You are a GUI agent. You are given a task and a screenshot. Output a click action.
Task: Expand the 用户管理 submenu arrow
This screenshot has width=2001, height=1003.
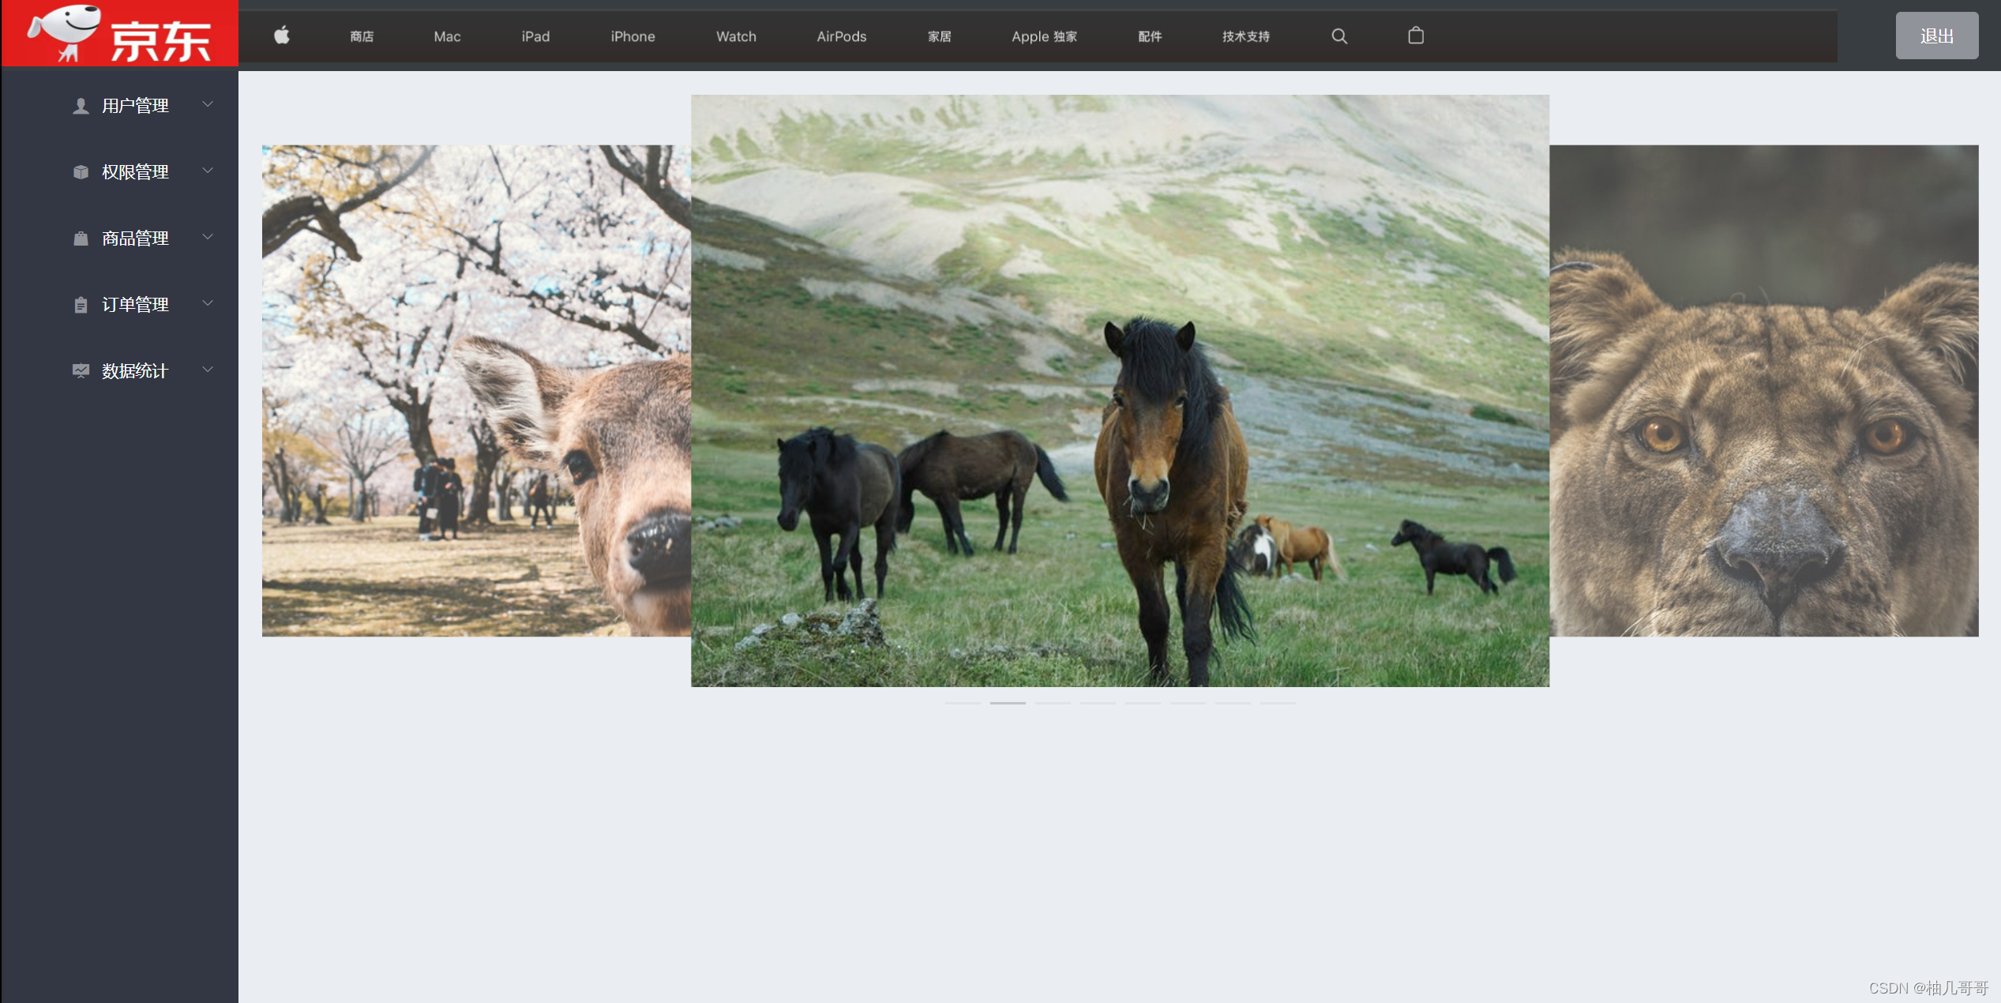click(208, 104)
